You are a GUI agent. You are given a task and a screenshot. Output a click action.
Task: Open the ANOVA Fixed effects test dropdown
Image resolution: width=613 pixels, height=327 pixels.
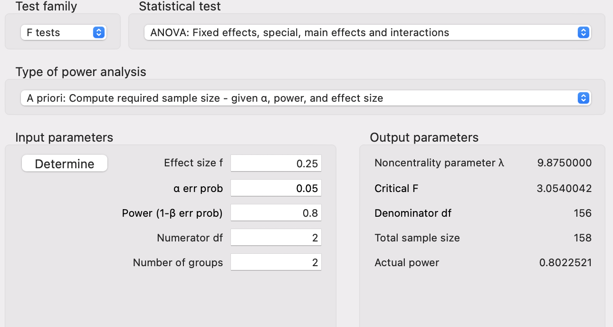pyautogui.click(x=367, y=33)
